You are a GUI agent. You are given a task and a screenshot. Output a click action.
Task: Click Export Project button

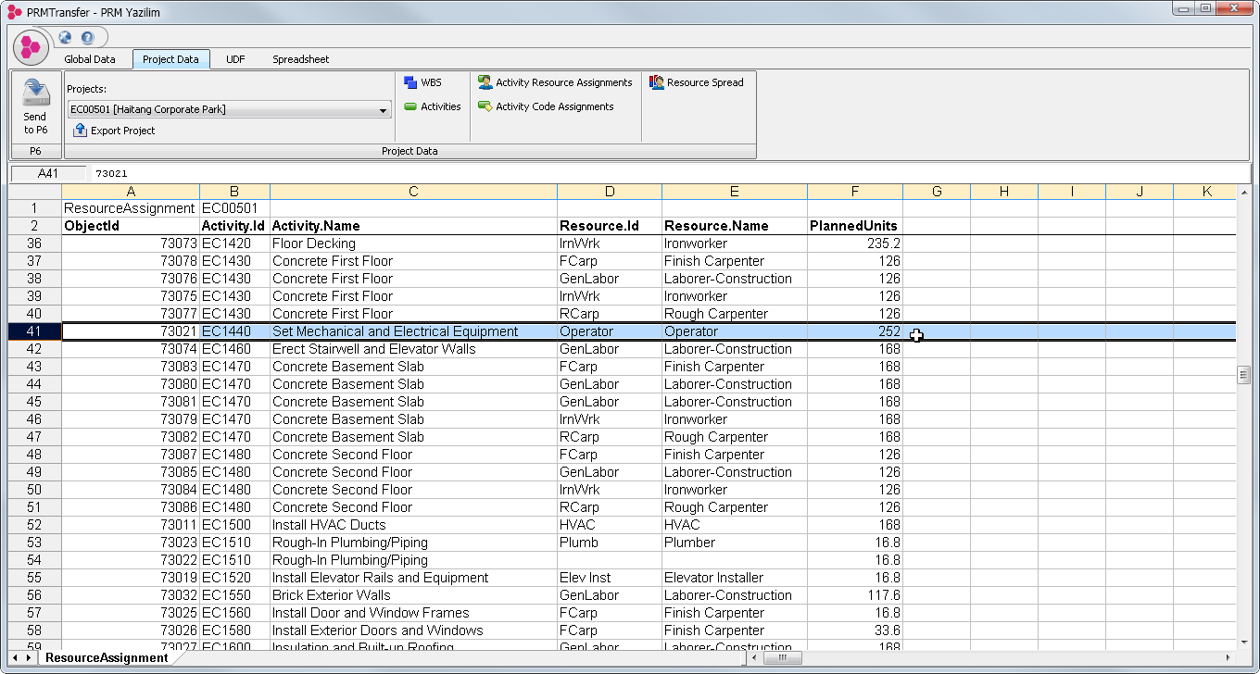(x=114, y=131)
